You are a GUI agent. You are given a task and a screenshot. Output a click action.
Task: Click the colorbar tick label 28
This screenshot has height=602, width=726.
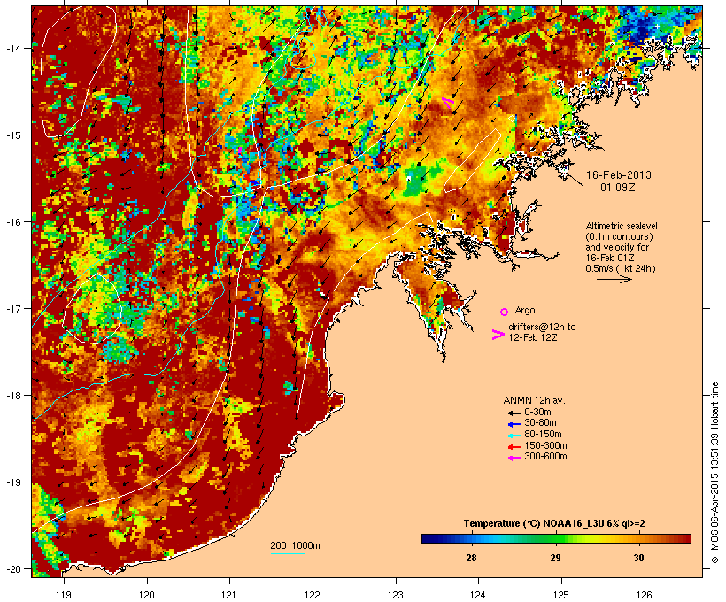coord(471,558)
